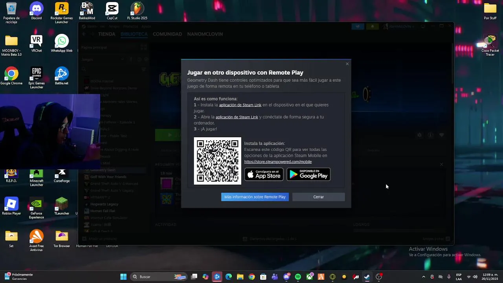The image size is (503, 283).
Task: Switch to COMUNIDAD tab in Steam
Action: [167, 34]
